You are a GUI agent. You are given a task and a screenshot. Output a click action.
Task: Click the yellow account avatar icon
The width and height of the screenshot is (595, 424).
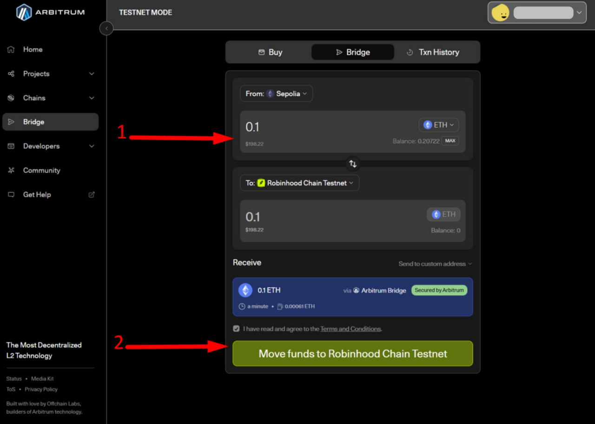[x=501, y=13]
